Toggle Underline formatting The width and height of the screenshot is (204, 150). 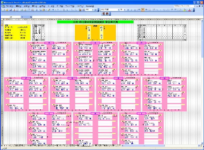(135, 10)
